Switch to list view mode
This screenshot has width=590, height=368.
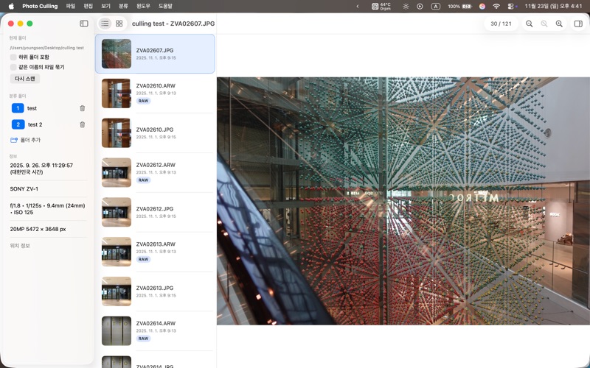(x=105, y=24)
